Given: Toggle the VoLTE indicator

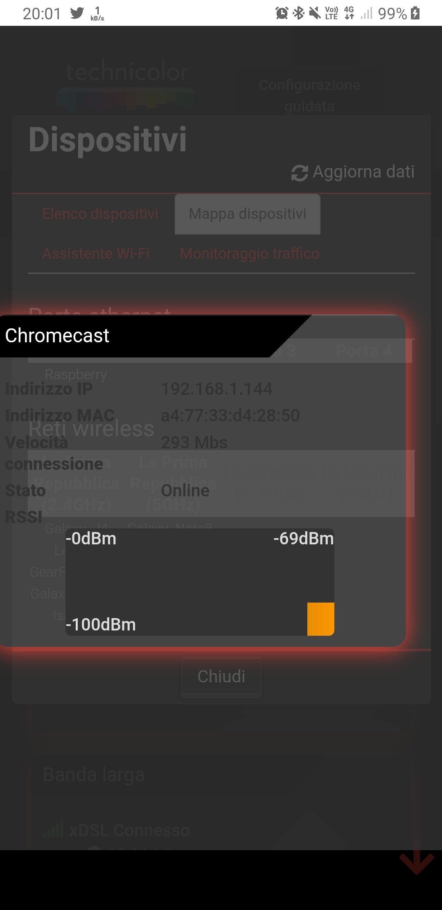Looking at the screenshot, I should pyautogui.click(x=331, y=13).
